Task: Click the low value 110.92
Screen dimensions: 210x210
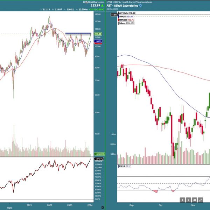Action: pyautogui.click(x=70, y=9)
